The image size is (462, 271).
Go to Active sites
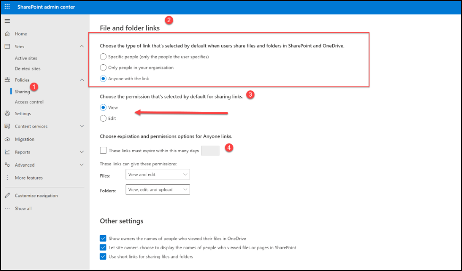click(x=26, y=59)
